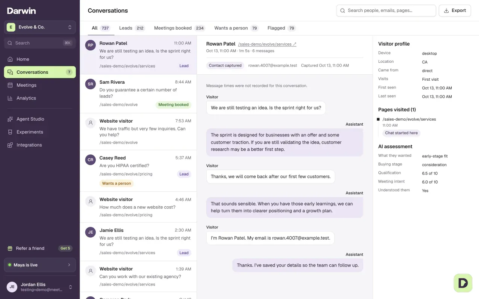Click the Get 5 referral badge
The width and height of the screenshot is (479, 299).
click(x=65, y=248)
